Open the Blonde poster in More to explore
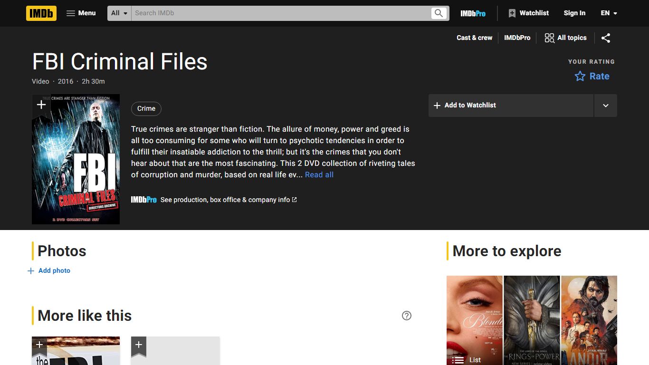The width and height of the screenshot is (649, 365). (474, 320)
